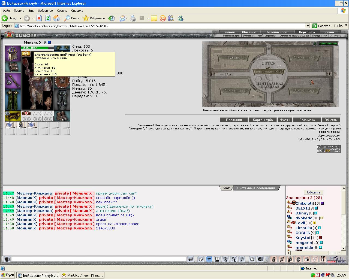This screenshot has height=279, width=349.
Task: Open the Вид menu
Action: pyautogui.click(x=31, y=11)
